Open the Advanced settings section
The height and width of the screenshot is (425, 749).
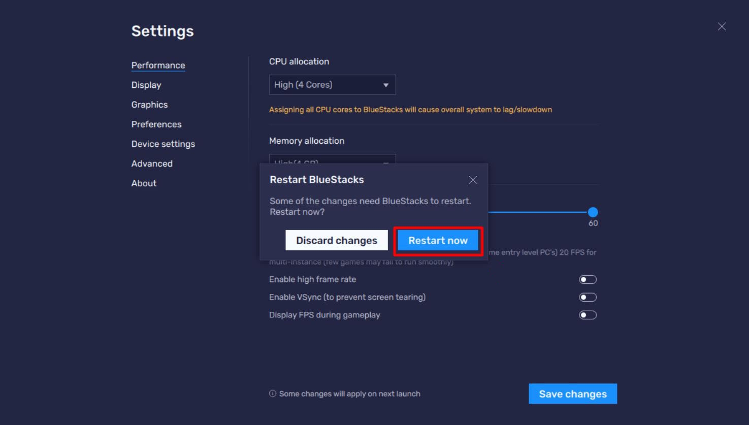click(152, 164)
